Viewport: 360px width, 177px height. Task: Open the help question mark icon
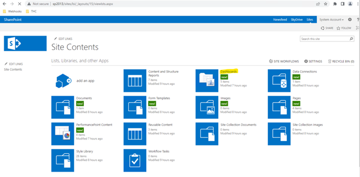[x=358, y=20]
